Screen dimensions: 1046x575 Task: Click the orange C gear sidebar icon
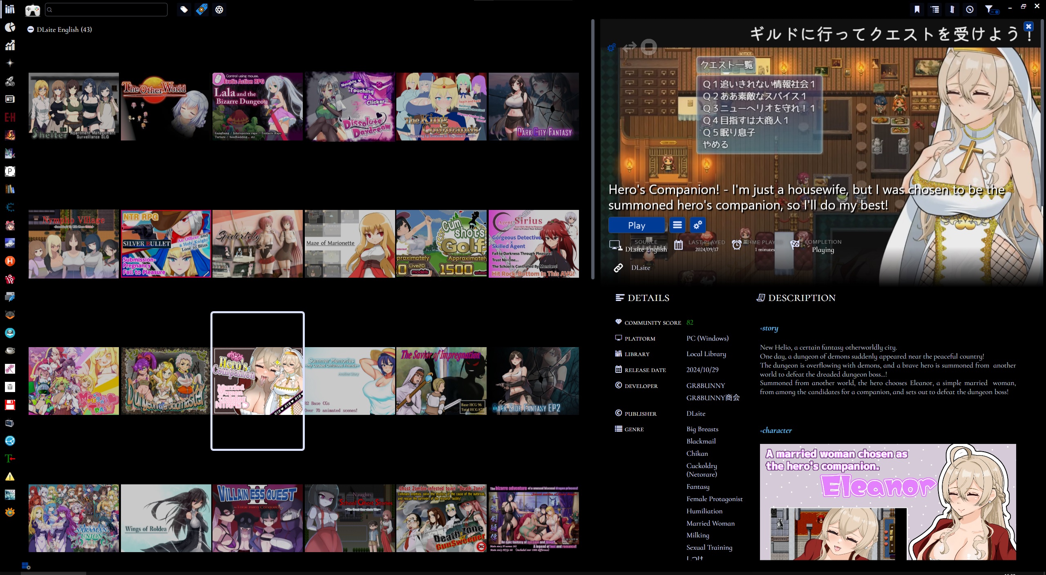10,512
